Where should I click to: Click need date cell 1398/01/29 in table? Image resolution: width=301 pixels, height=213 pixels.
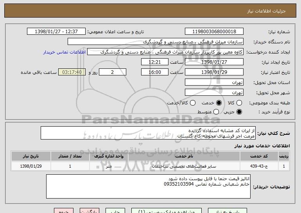point(31,166)
